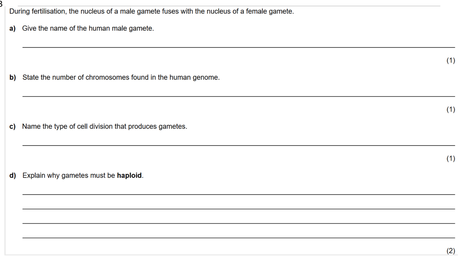Click text 'Give the name of the human male gamete'

[87, 28]
